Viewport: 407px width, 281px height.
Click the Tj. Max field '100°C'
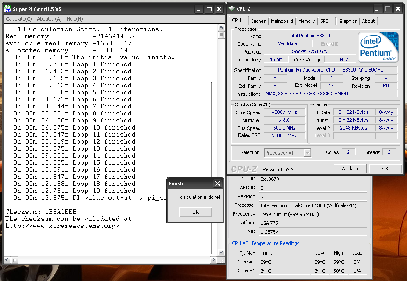(285, 253)
